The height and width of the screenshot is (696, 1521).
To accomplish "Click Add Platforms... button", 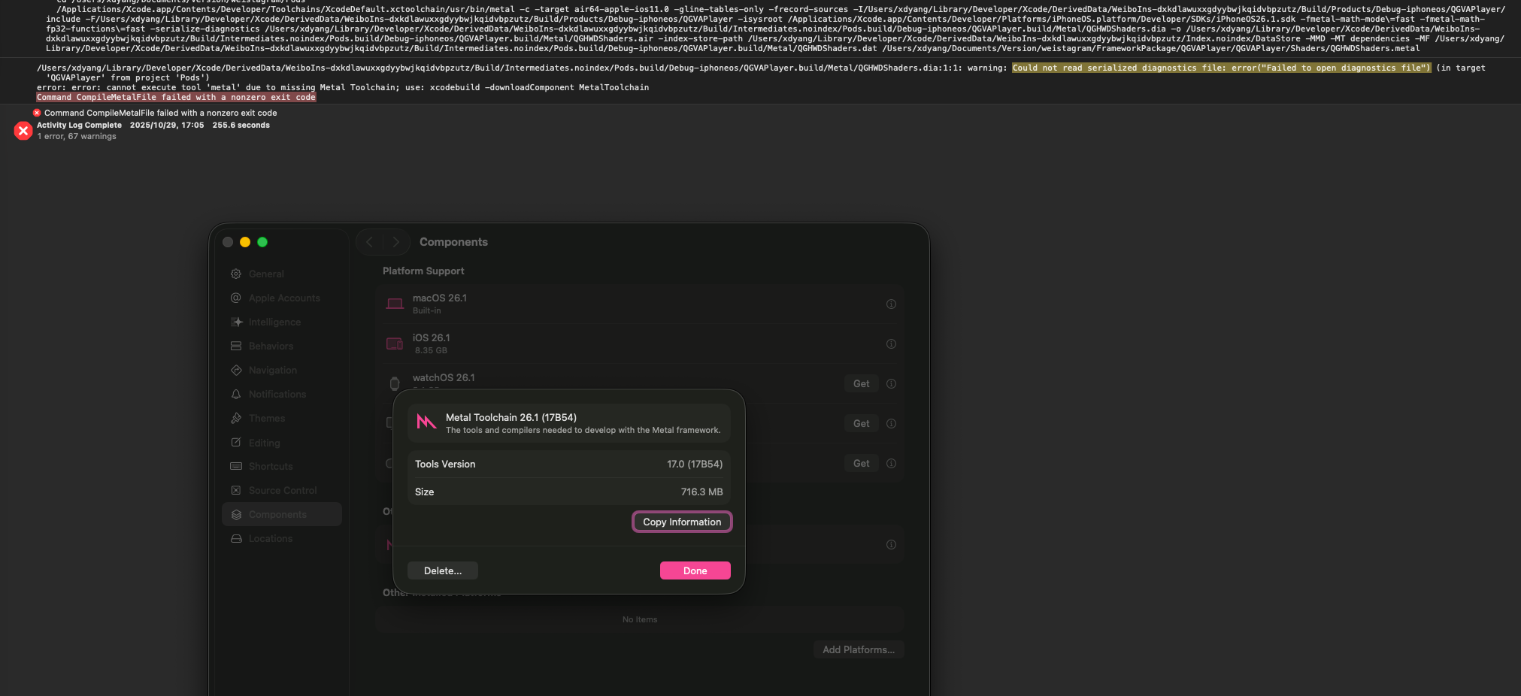I will 858,650.
